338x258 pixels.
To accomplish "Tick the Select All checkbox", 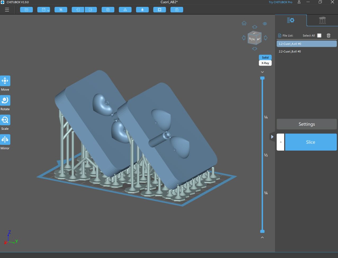I will point(319,35).
